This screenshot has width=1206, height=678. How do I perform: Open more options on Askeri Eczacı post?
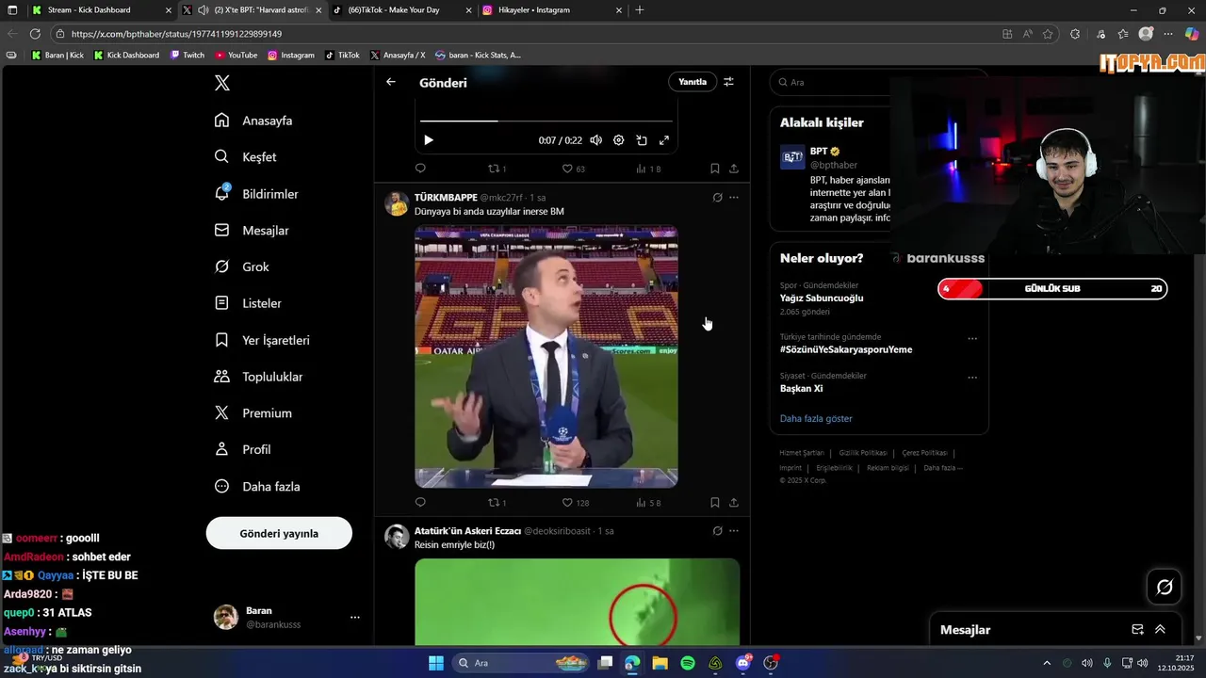[x=734, y=531]
